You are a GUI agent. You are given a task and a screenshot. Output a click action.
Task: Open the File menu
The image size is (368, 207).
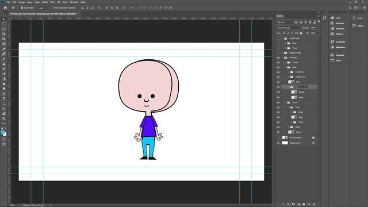tap(9, 2)
